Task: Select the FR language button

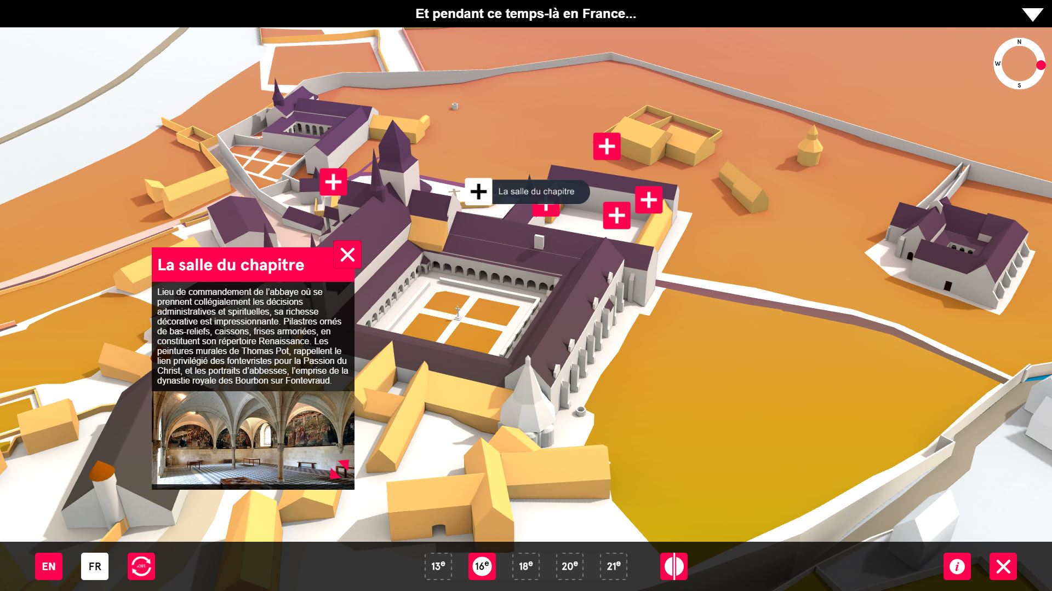Action: [95, 566]
